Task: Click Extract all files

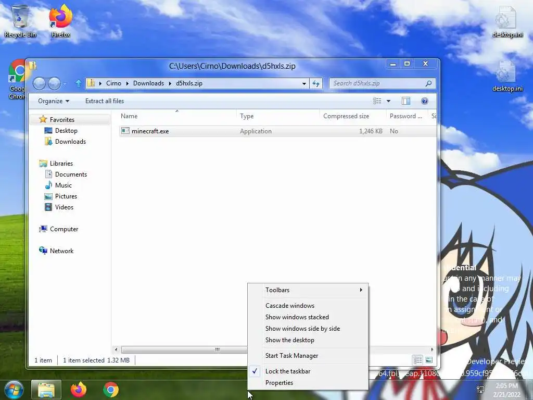Action: (105, 101)
